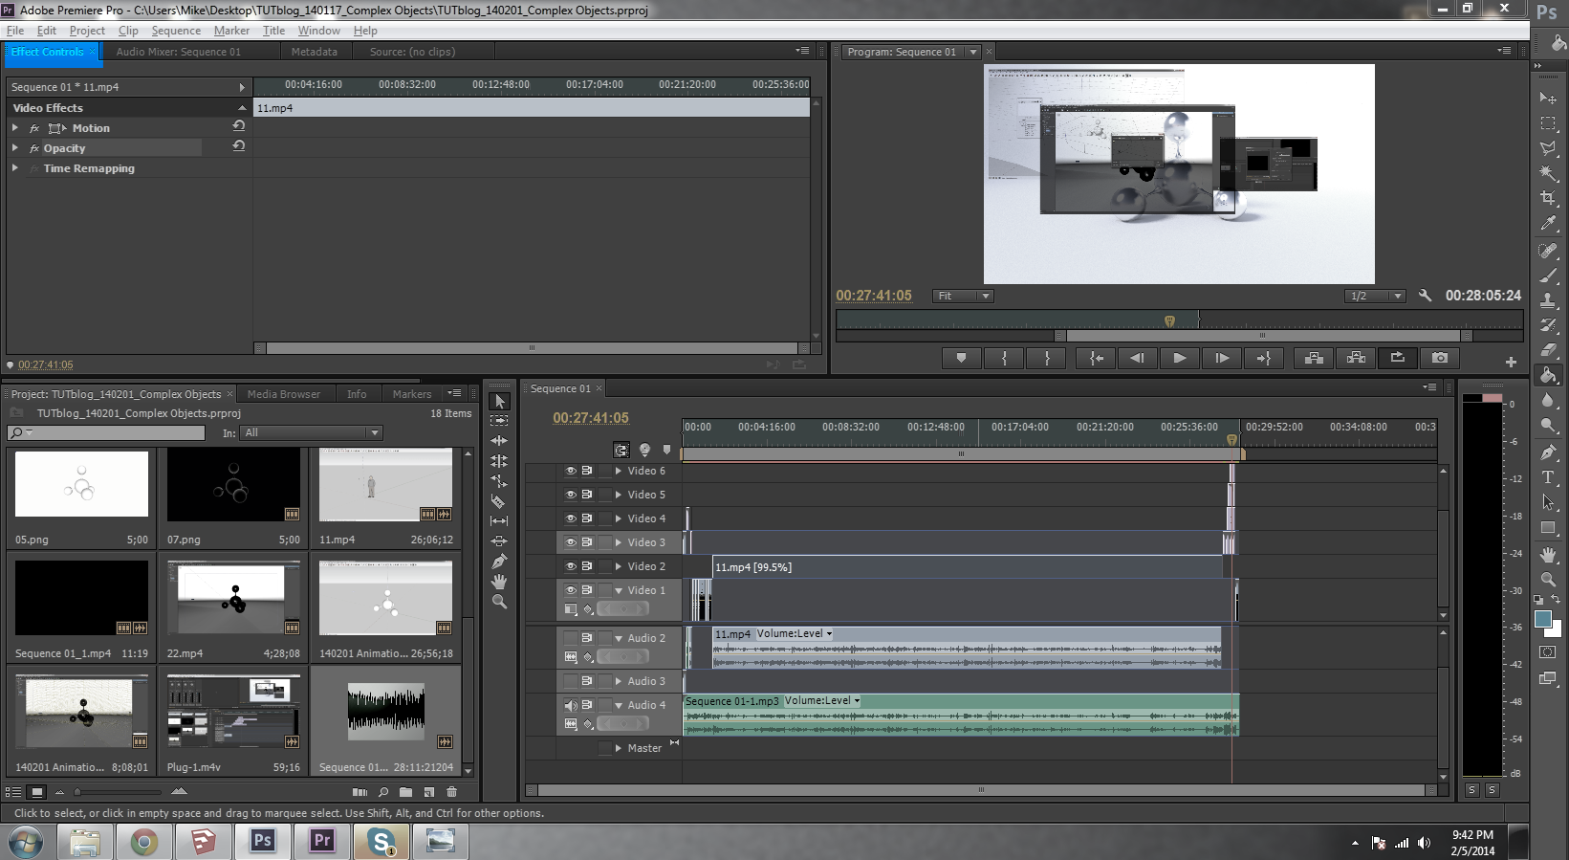
Task: Select the Ripple Edit tool
Action: click(x=498, y=441)
